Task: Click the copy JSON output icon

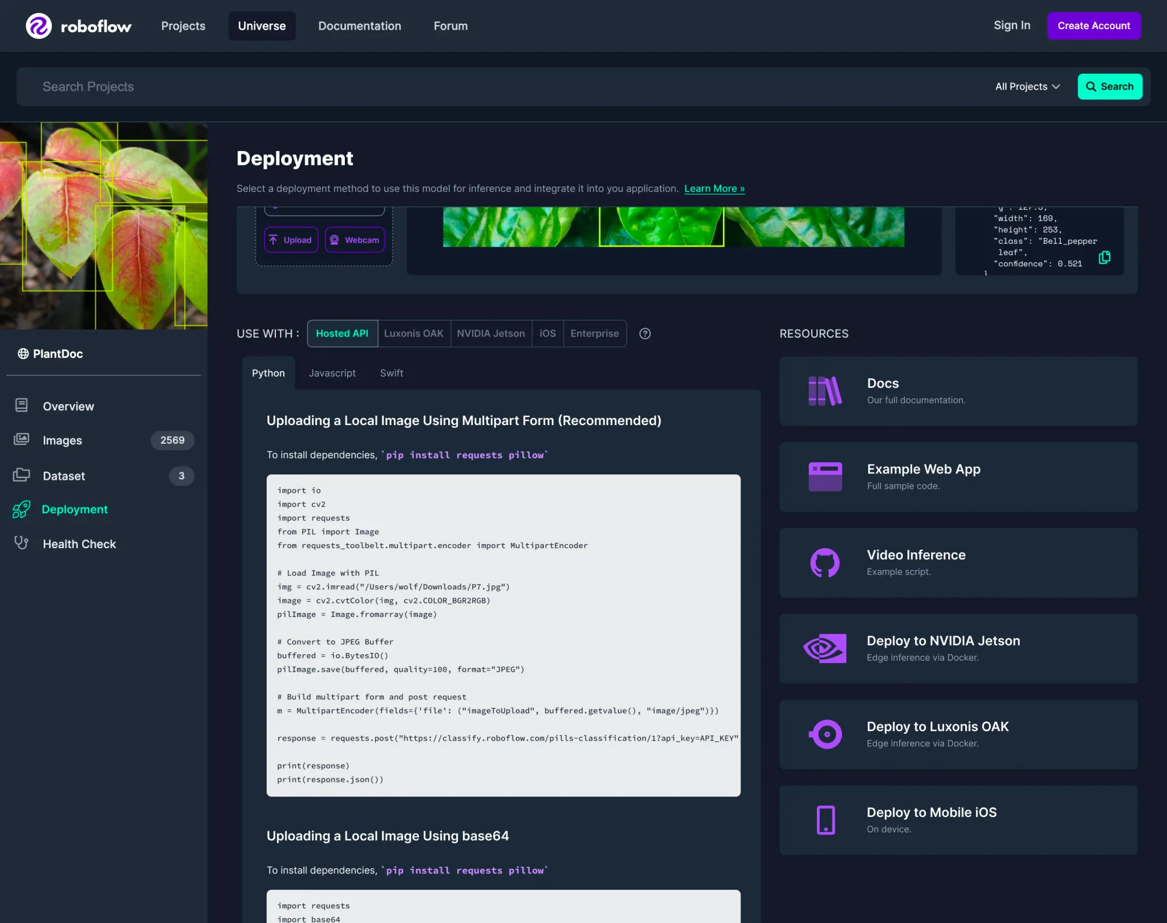Action: point(1104,258)
